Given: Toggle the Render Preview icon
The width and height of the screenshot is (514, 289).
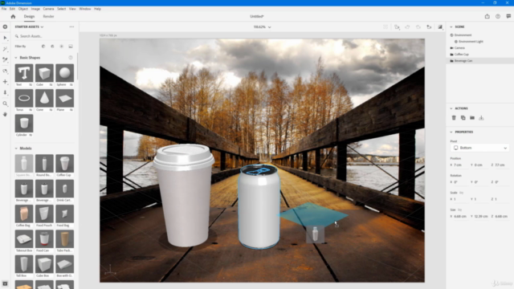Looking at the screenshot, I should point(440,26).
